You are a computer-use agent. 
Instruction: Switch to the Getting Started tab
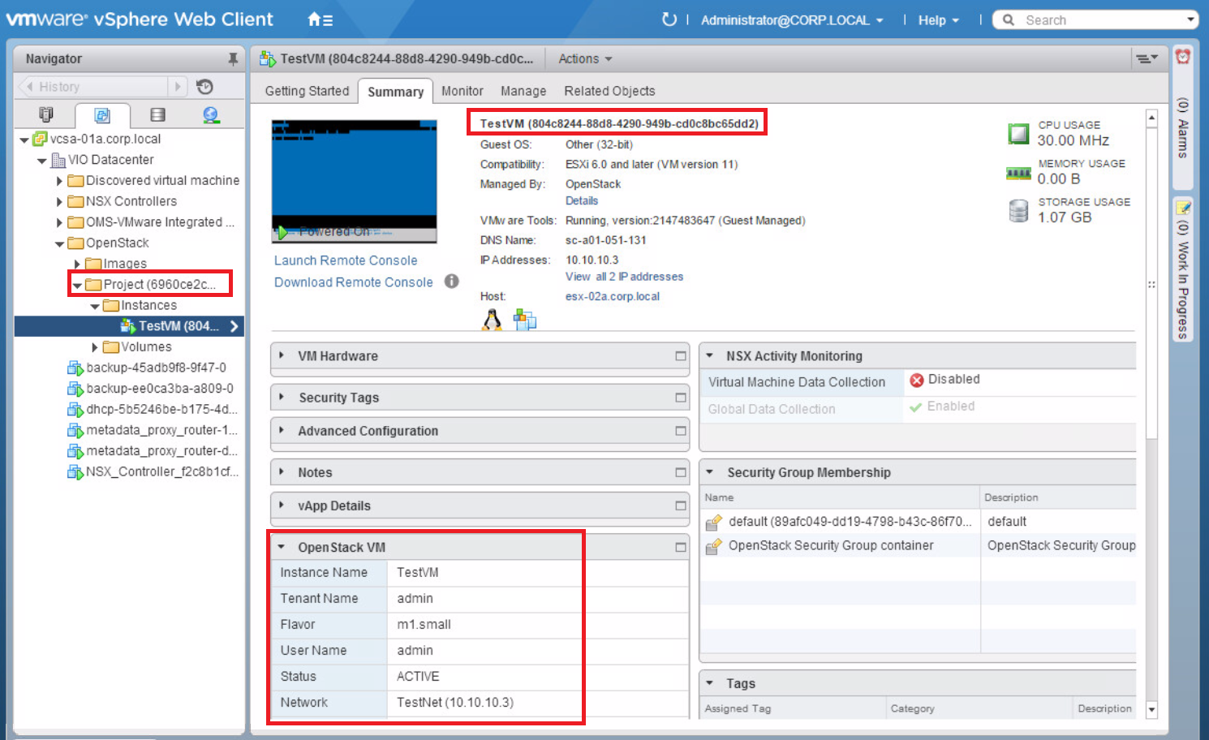(x=307, y=91)
